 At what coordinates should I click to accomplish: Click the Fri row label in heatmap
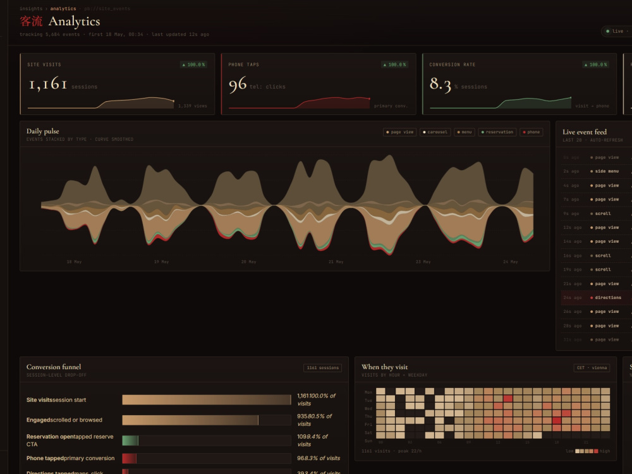(368, 425)
